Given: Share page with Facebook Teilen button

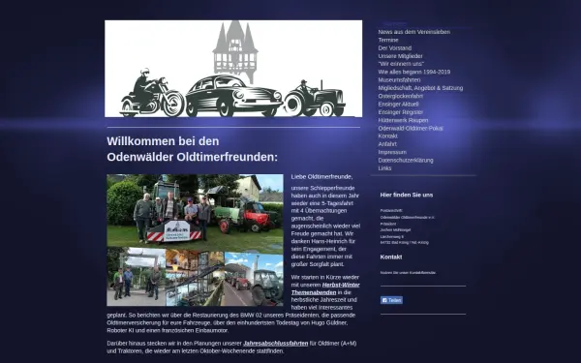Looking at the screenshot, I should [x=391, y=300].
